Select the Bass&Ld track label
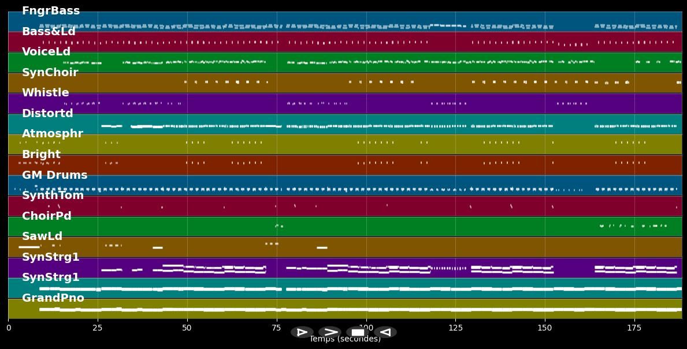This screenshot has height=349, width=687. click(49, 32)
